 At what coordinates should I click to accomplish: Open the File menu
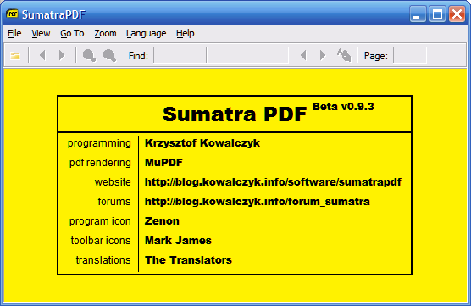(14, 33)
